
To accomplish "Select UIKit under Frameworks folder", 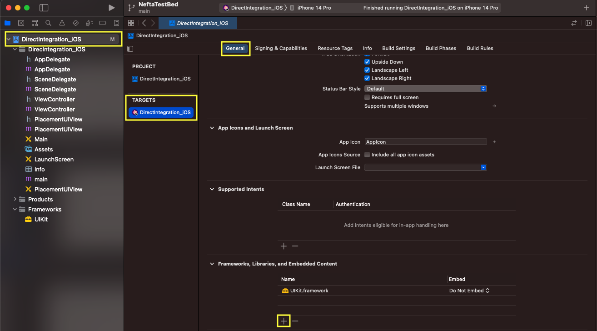I will click(x=41, y=219).
